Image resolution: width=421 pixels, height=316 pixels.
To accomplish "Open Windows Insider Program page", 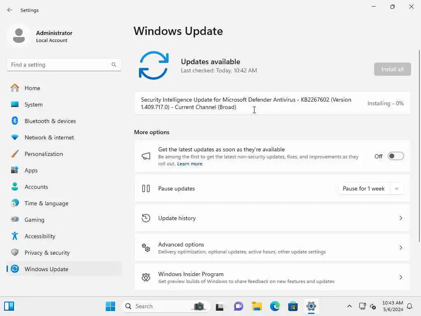I will click(x=272, y=277).
